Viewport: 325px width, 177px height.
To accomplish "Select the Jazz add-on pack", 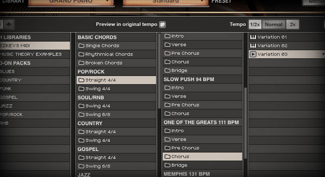I will 35,106.
